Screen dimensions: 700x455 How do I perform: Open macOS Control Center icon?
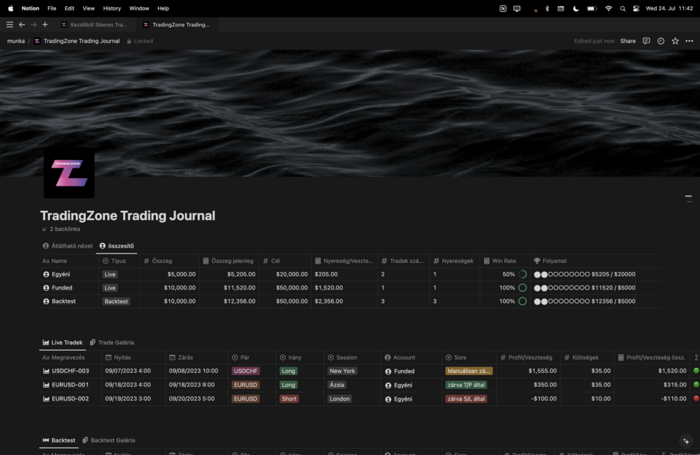pyautogui.click(x=636, y=8)
